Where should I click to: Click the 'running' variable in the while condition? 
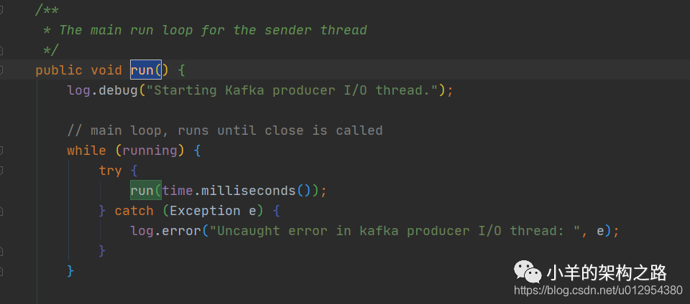(x=149, y=151)
